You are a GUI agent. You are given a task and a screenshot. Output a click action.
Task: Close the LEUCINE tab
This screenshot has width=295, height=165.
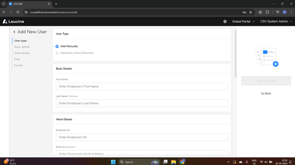[49, 4]
